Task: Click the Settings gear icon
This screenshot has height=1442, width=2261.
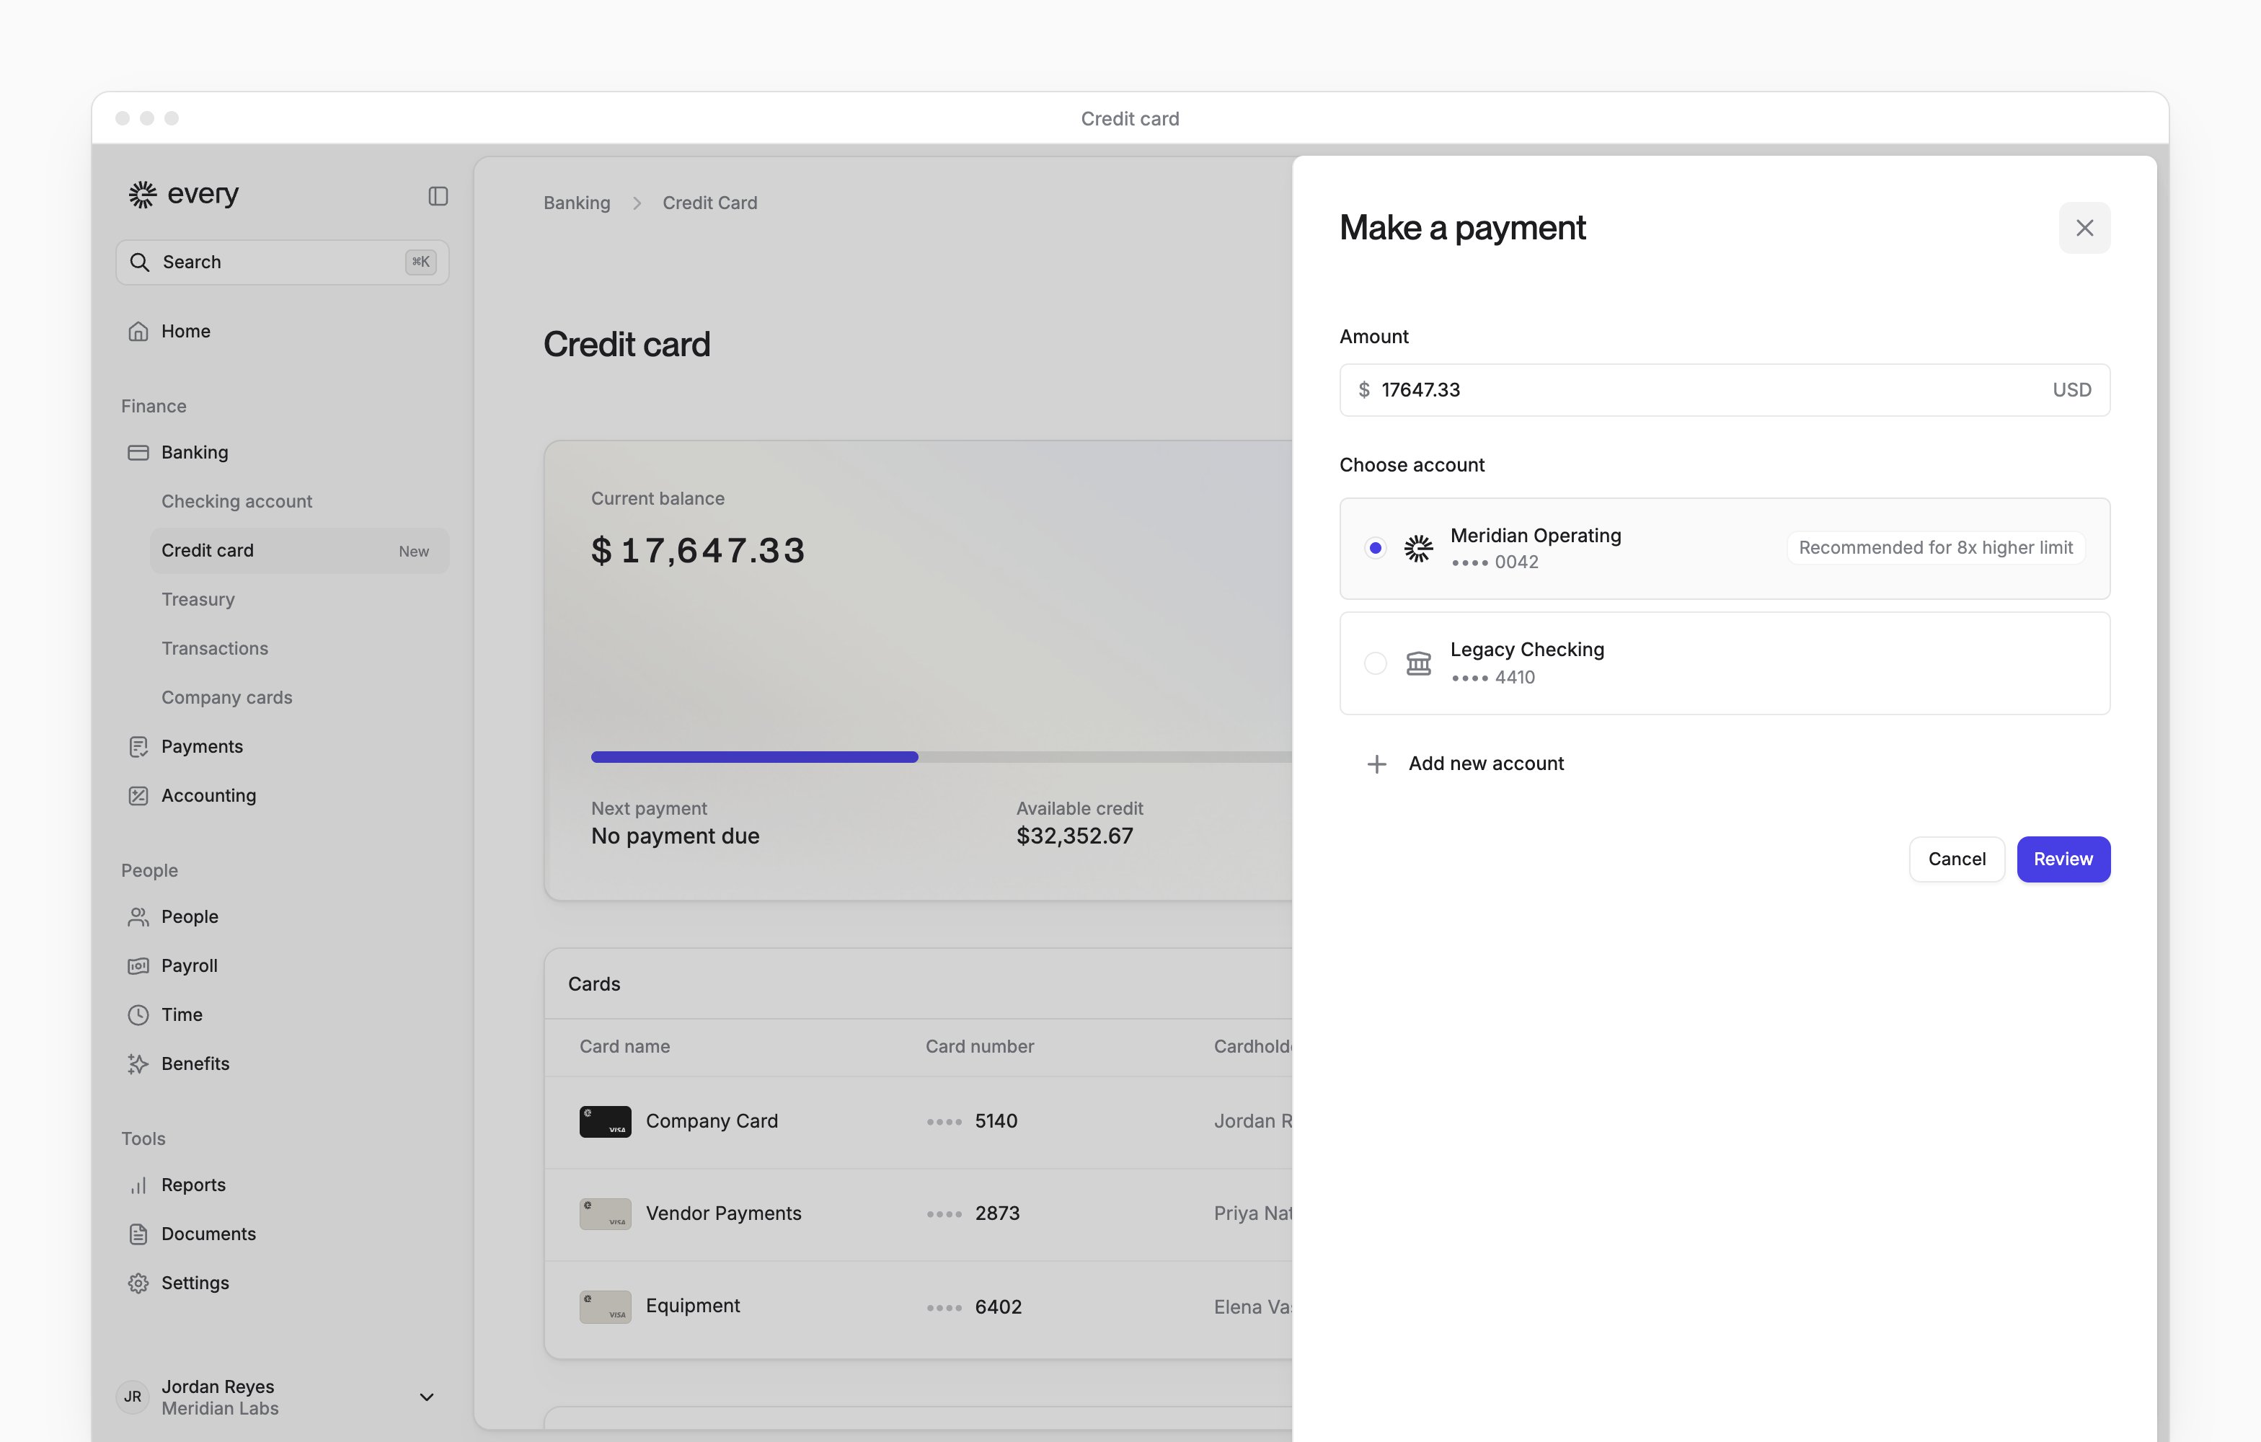Action: (138, 1283)
